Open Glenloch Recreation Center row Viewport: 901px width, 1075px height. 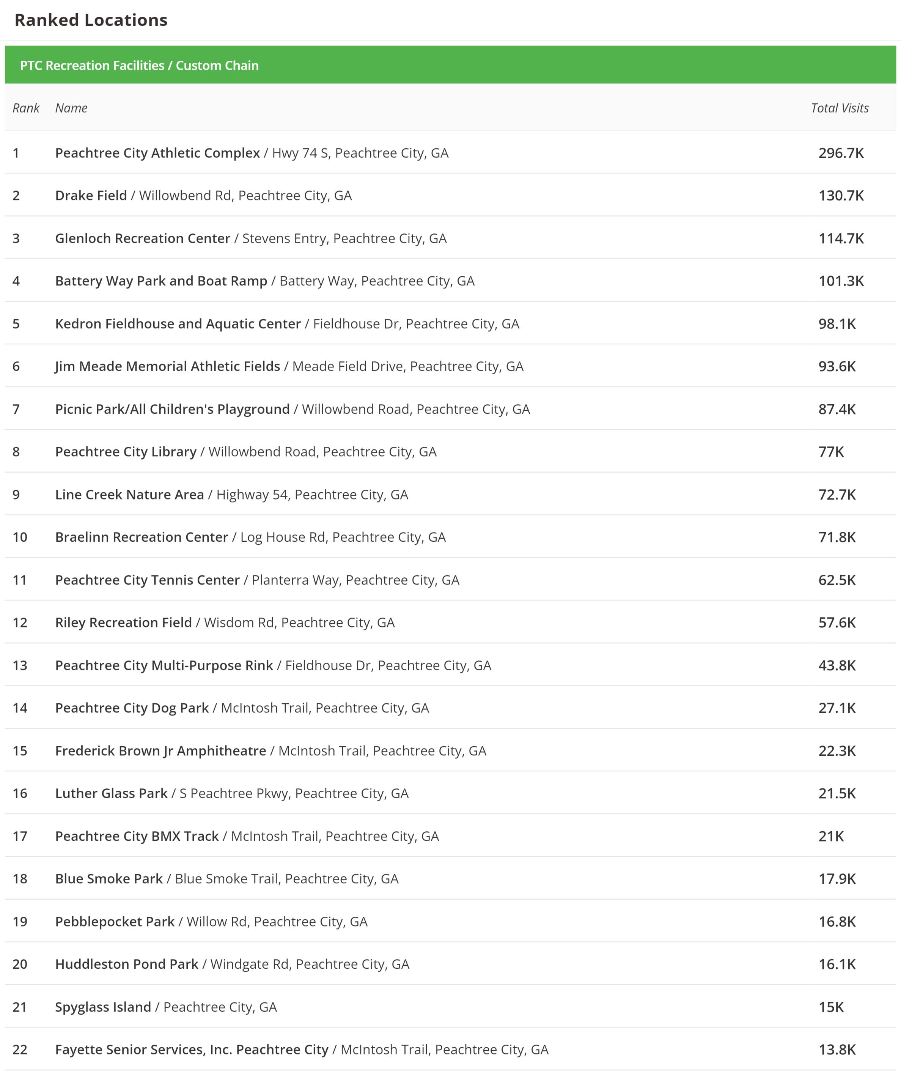coord(143,238)
